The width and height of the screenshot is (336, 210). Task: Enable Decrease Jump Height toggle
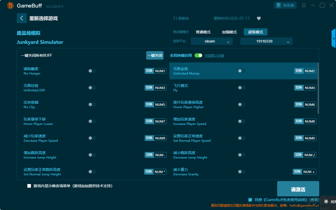(242, 155)
